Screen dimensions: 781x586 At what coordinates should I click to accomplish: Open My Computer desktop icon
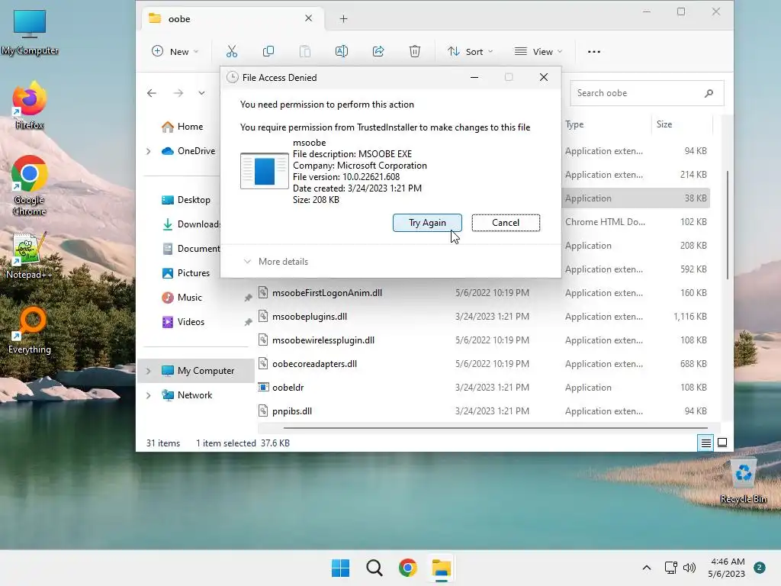[x=30, y=32]
